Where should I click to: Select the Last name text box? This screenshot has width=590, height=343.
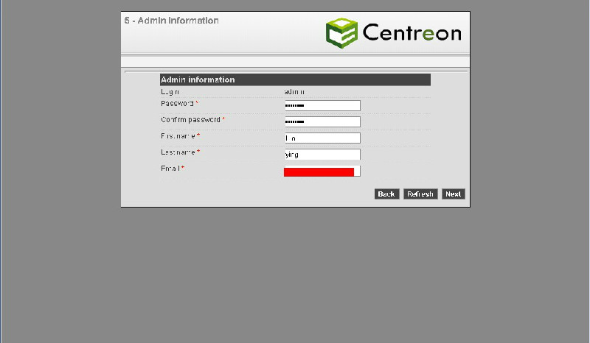[322, 155]
